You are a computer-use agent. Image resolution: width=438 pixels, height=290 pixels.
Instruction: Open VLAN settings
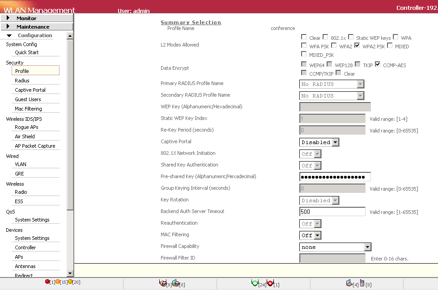pos(21,164)
